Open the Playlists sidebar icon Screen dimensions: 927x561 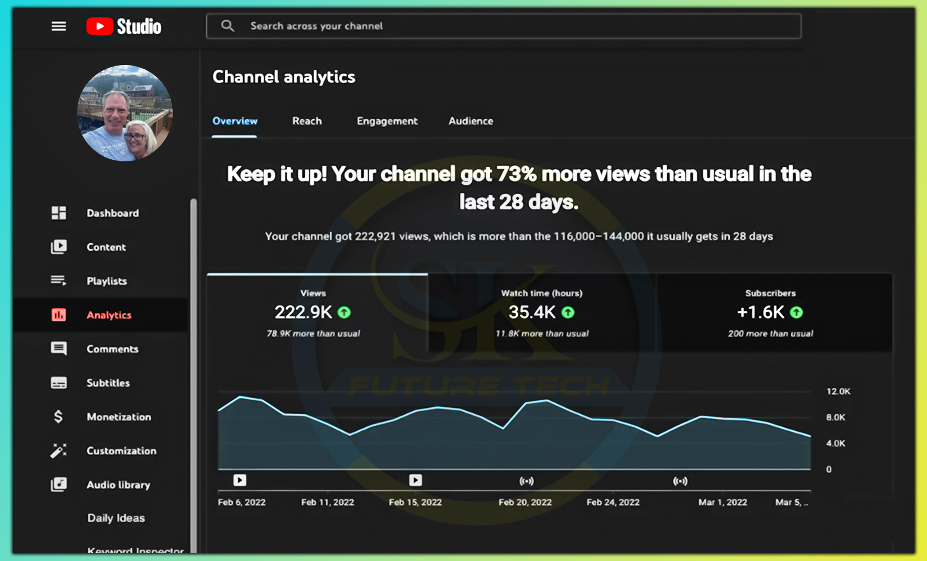tap(58, 281)
